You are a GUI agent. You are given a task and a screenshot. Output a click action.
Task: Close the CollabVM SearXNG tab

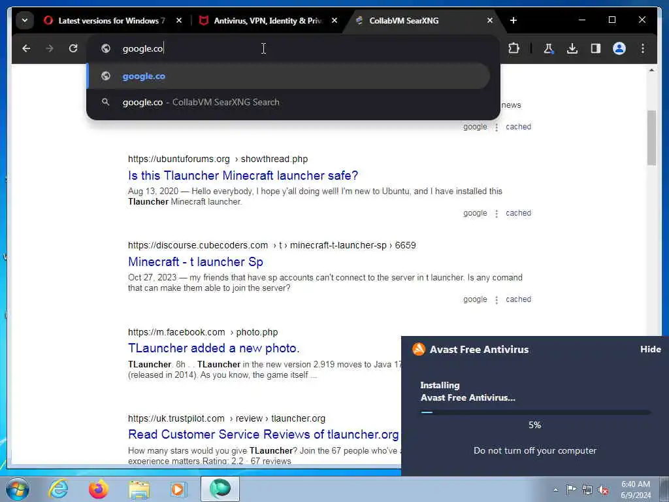[x=490, y=20]
